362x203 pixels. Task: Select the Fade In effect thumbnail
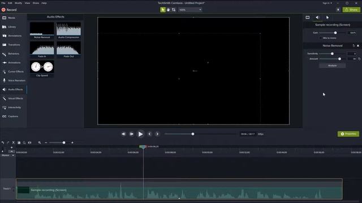pos(42,49)
